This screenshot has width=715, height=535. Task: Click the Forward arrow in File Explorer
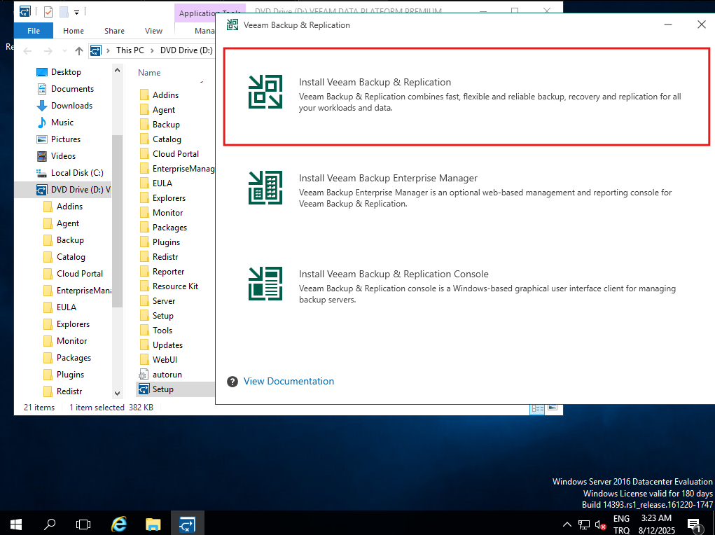48,50
